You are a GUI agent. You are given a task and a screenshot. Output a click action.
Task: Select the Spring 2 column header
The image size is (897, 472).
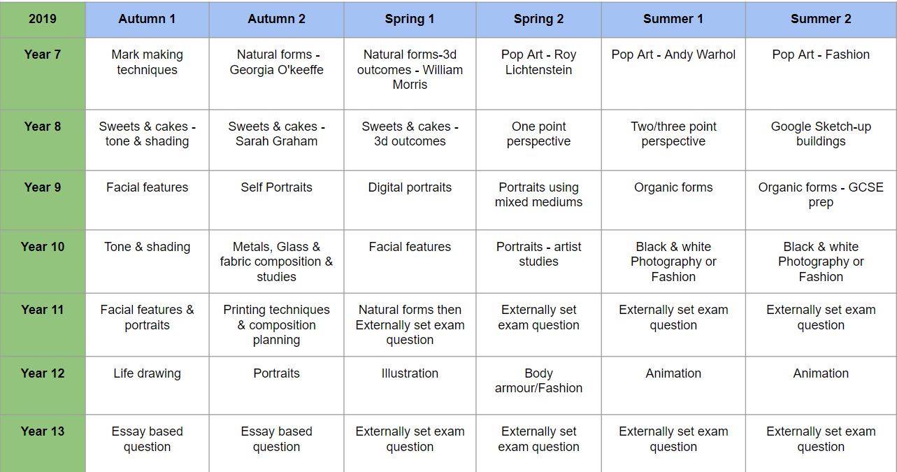click(538, 19)
